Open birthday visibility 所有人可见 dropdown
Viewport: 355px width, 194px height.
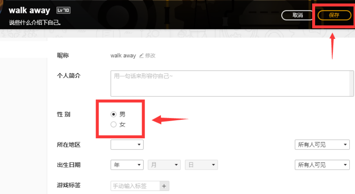[322, 165]
